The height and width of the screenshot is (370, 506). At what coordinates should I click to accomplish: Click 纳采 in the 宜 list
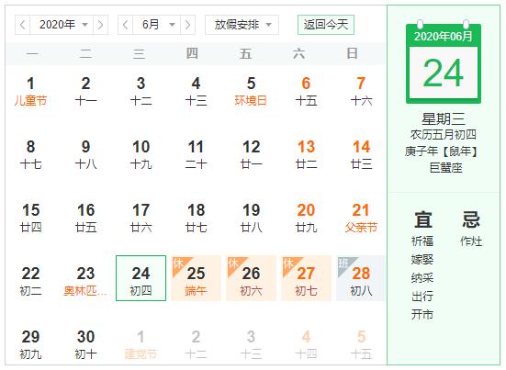coord(422,278)
